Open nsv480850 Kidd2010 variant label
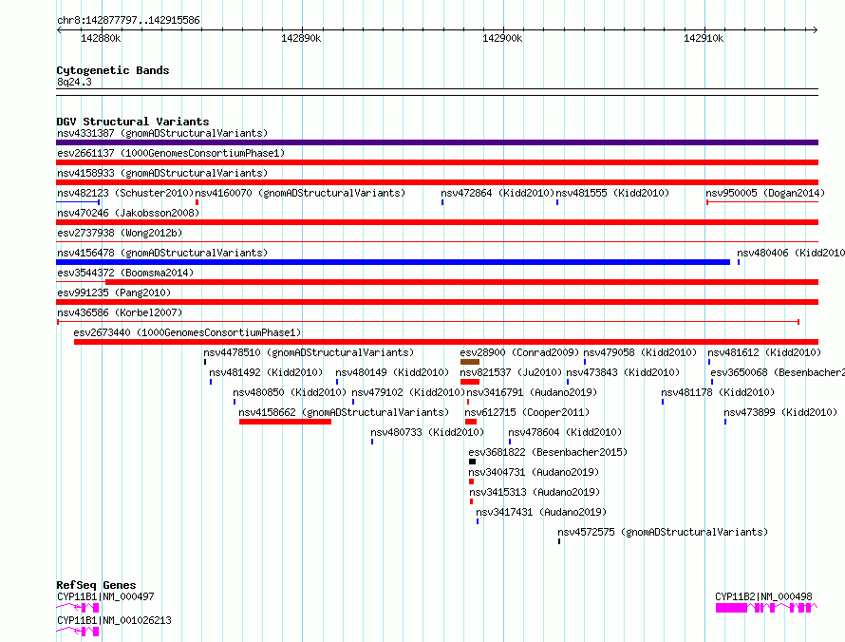Viewport: 845px width, 642px height. 290,392
